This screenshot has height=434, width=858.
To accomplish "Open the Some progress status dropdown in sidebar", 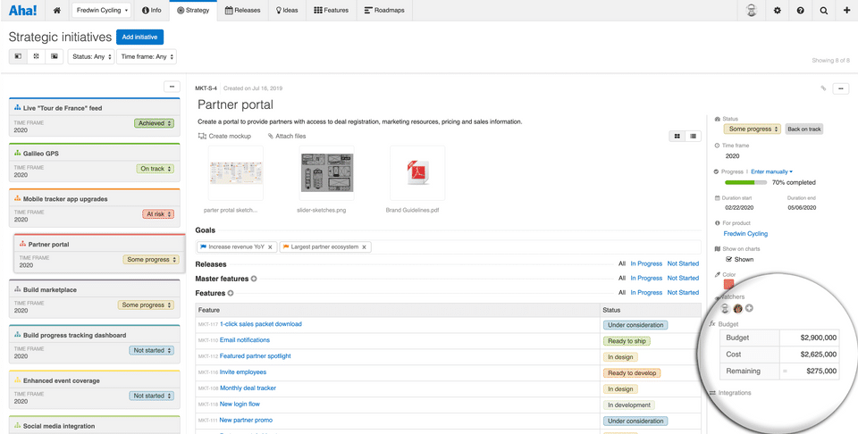I will 752,129.
